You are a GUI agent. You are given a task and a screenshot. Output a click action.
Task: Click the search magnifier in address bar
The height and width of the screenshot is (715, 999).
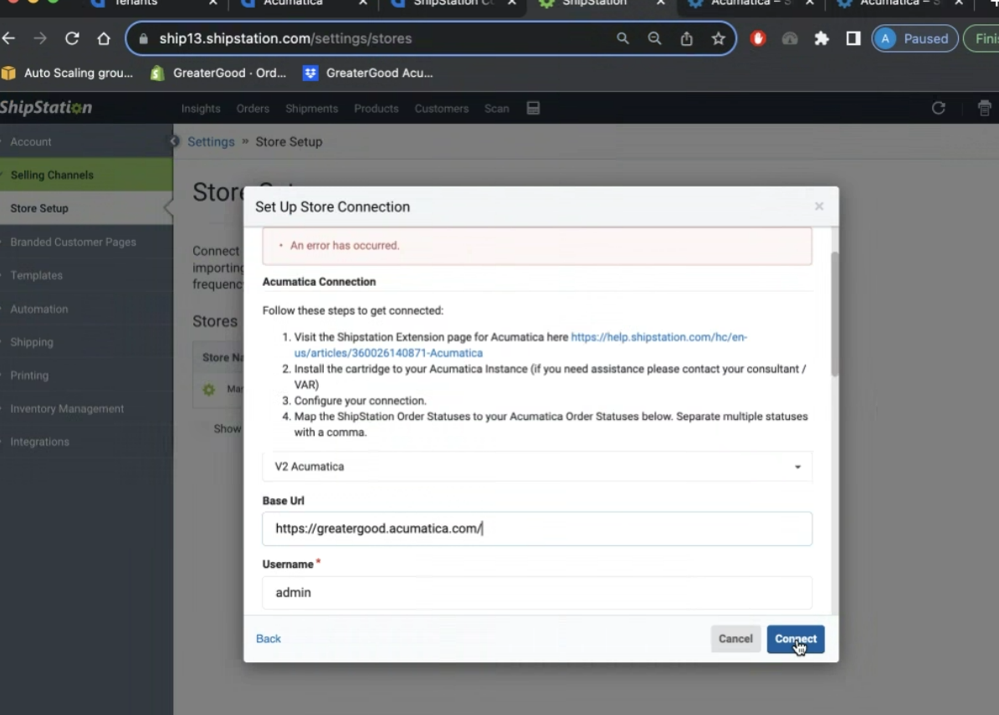coord(622,38)
